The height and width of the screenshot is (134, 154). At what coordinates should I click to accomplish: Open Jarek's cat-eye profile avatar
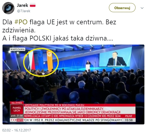click(8, 8)
